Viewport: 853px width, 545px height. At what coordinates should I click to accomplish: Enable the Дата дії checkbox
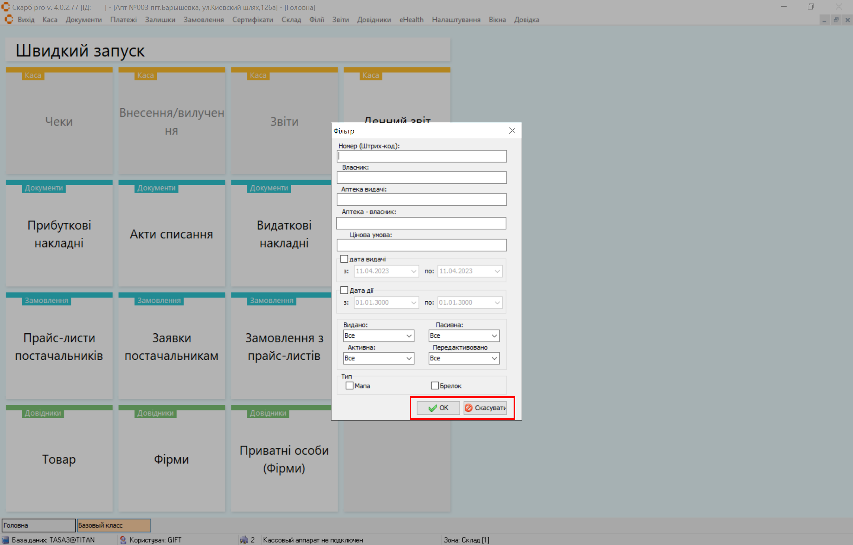[x=344, y=290]
